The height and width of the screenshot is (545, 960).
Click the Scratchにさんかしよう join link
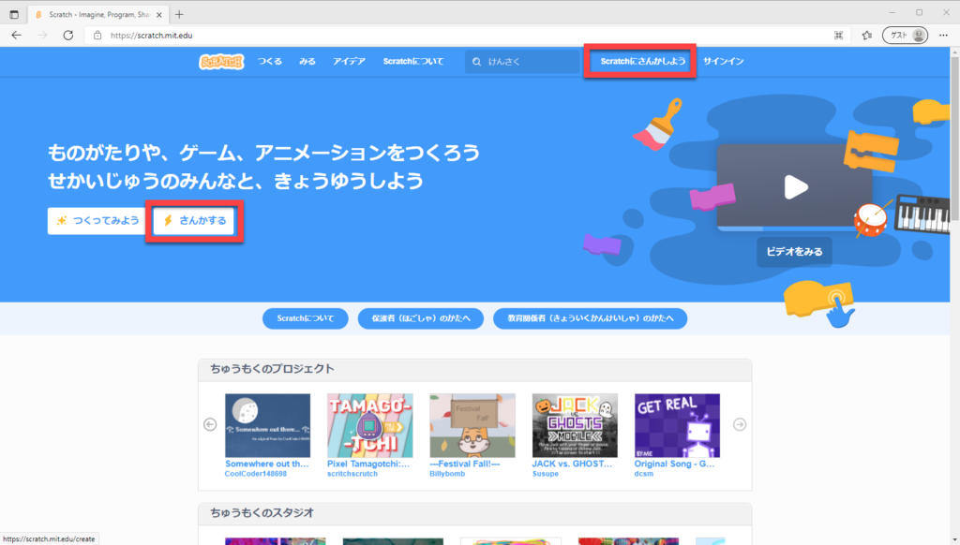(642, 61)
